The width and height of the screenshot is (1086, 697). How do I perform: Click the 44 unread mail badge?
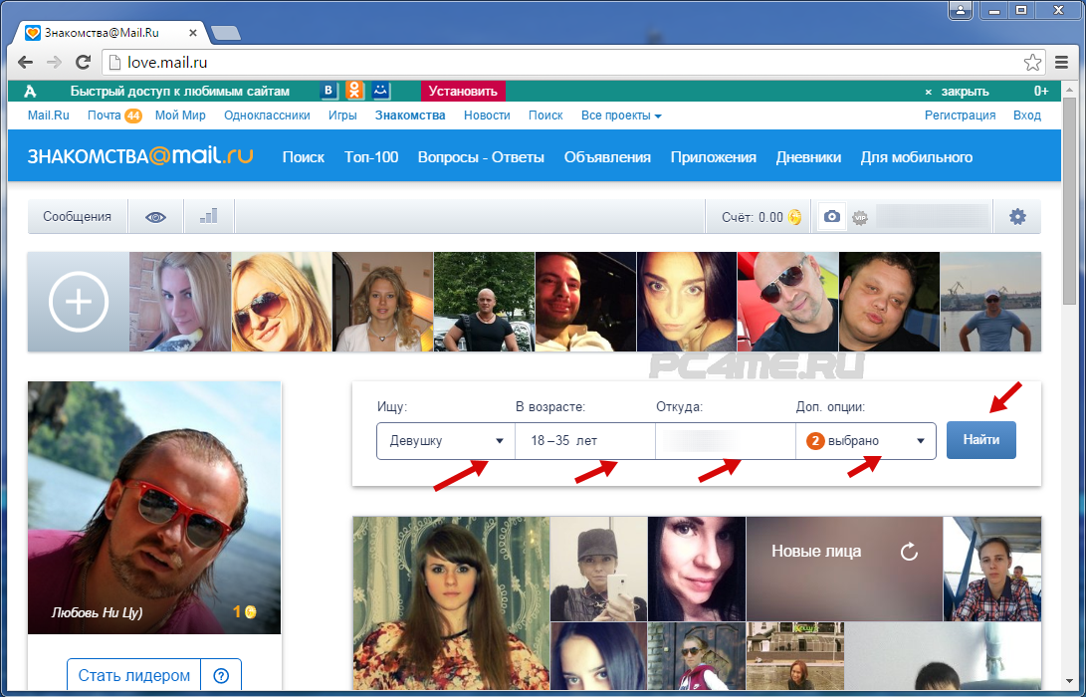(133, 116)
